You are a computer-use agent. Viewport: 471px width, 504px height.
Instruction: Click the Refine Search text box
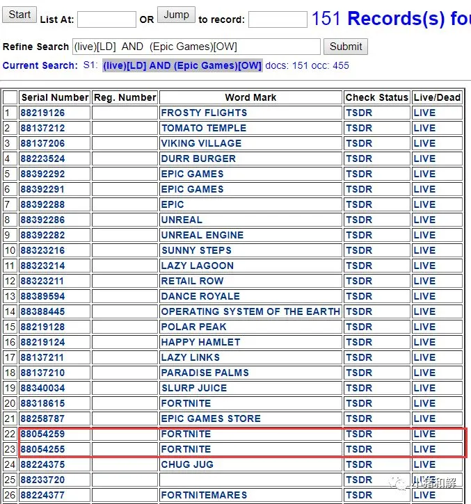coord(196,47)
